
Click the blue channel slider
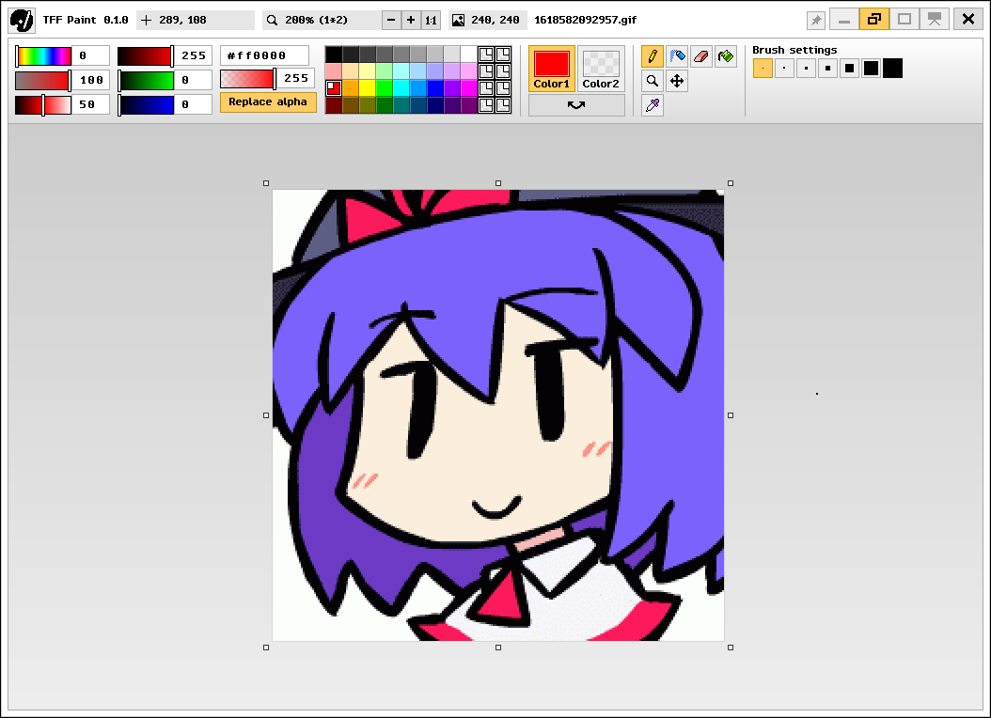click(146, 105)
